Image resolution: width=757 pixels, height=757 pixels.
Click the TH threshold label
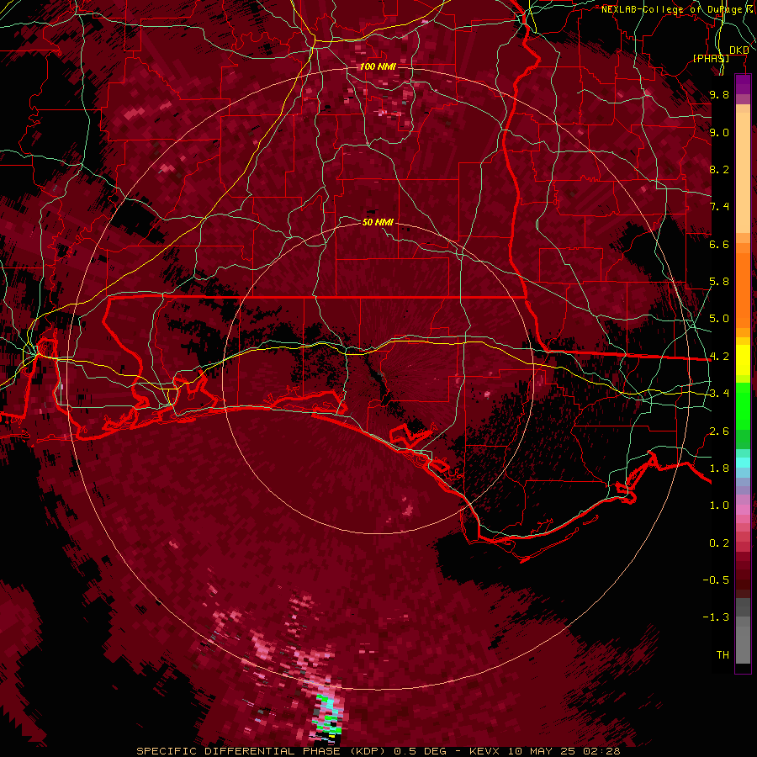723,654
